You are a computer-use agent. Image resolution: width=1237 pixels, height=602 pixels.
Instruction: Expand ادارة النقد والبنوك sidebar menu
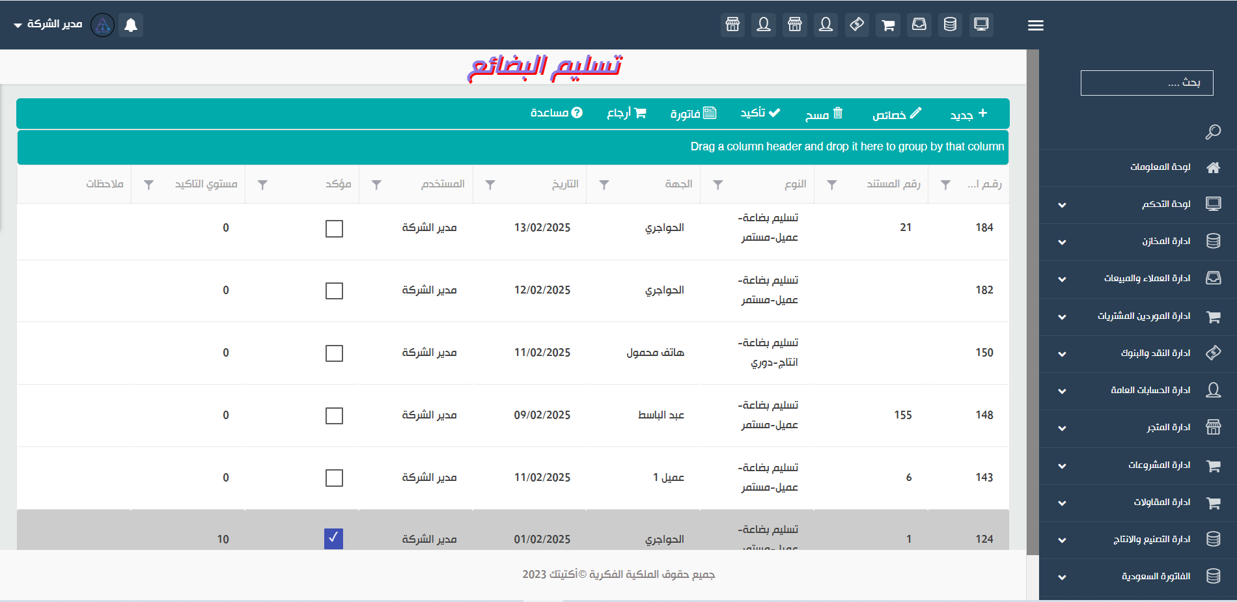click(x=1062, y=354)
